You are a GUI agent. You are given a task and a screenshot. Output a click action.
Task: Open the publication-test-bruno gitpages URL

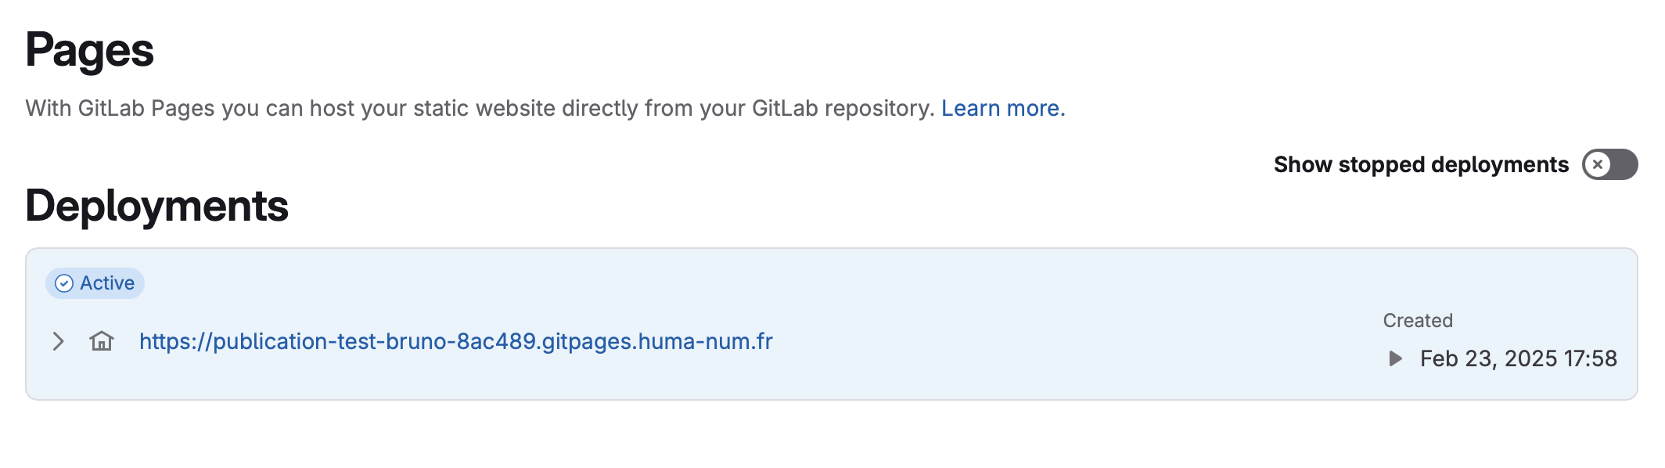point(455,341)
